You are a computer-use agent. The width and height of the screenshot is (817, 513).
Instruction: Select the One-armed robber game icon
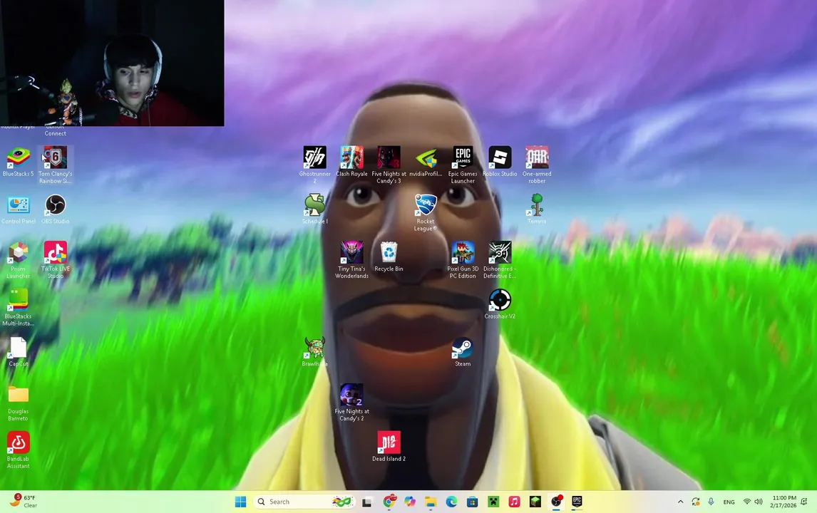pos(537,165)
